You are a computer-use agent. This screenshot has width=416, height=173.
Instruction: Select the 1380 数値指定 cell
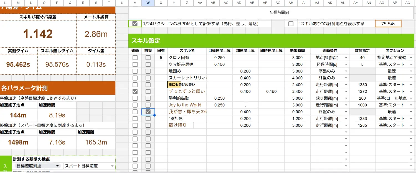click(x=362, y=85)
